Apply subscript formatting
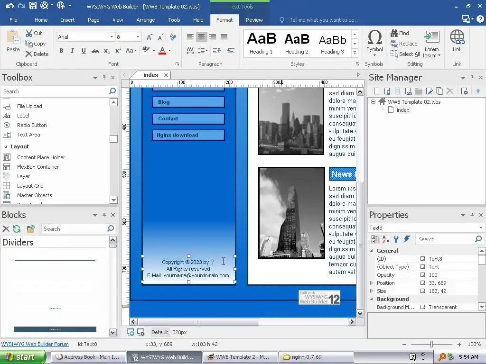 [x=107, y=51]
